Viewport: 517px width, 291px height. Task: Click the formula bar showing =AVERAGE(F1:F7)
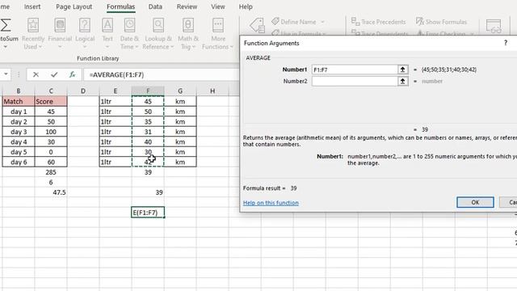162,75
